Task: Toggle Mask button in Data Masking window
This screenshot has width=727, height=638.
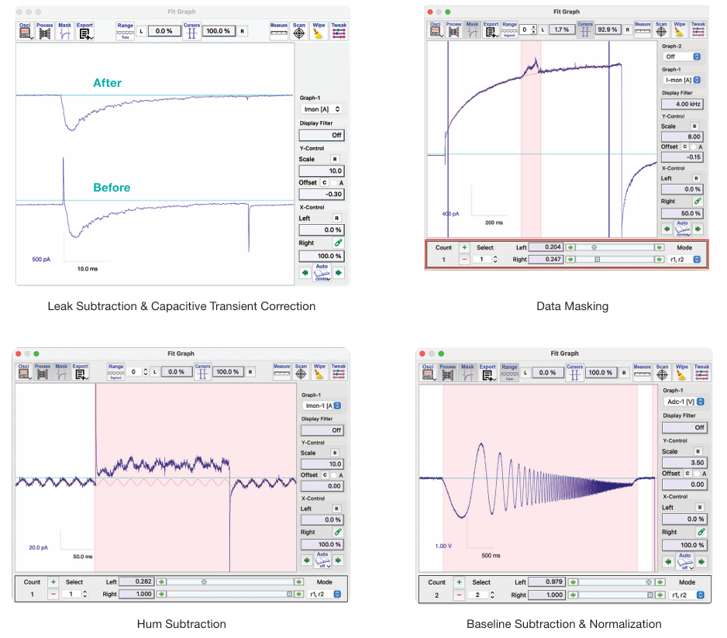Action: [x=472, y=29]
